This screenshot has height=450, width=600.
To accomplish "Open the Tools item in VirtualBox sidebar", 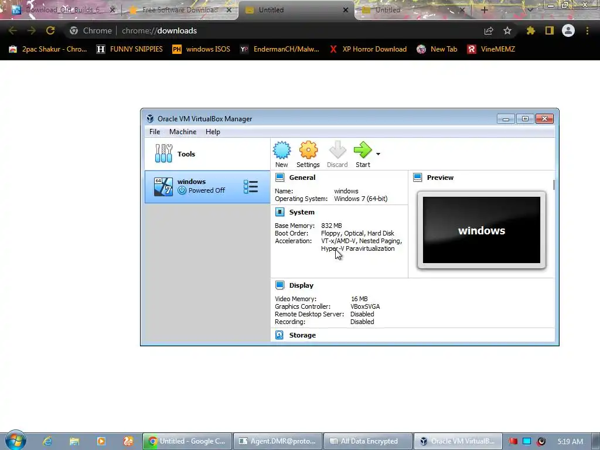I will (207, 154).
